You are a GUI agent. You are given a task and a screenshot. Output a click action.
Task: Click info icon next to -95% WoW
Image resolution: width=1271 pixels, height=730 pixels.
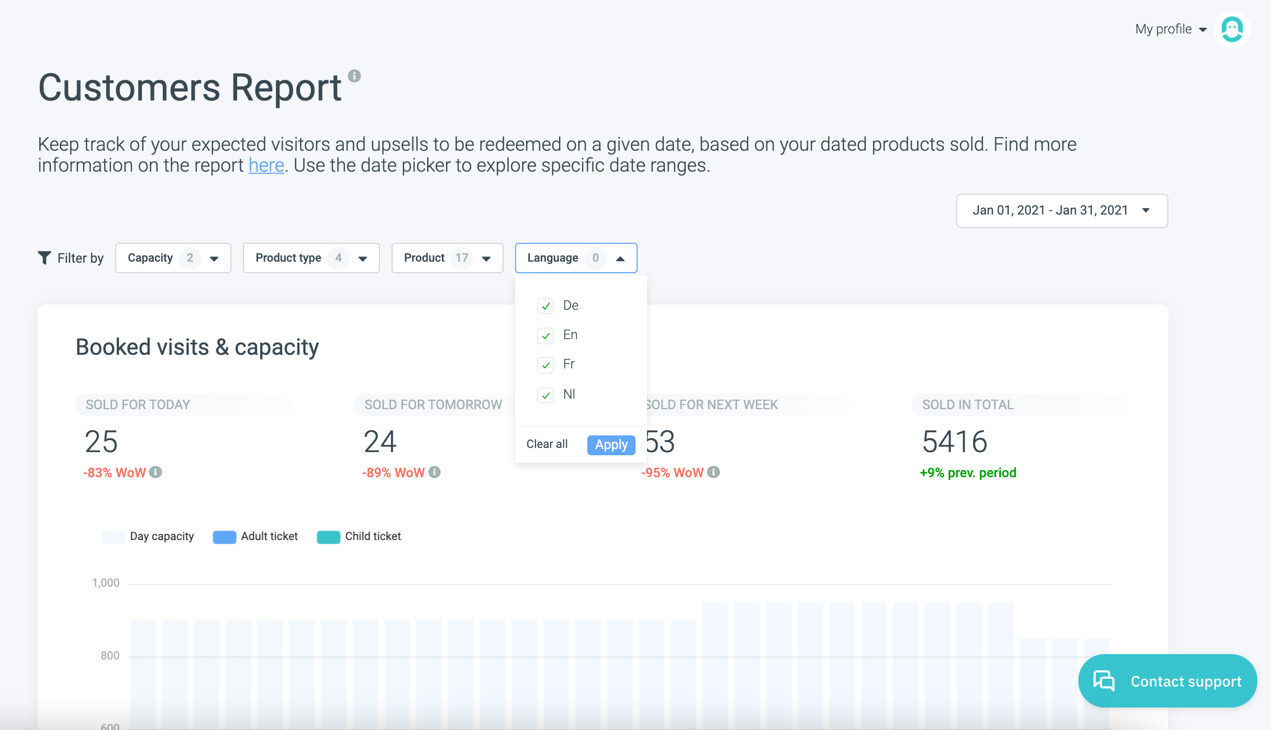713,472
